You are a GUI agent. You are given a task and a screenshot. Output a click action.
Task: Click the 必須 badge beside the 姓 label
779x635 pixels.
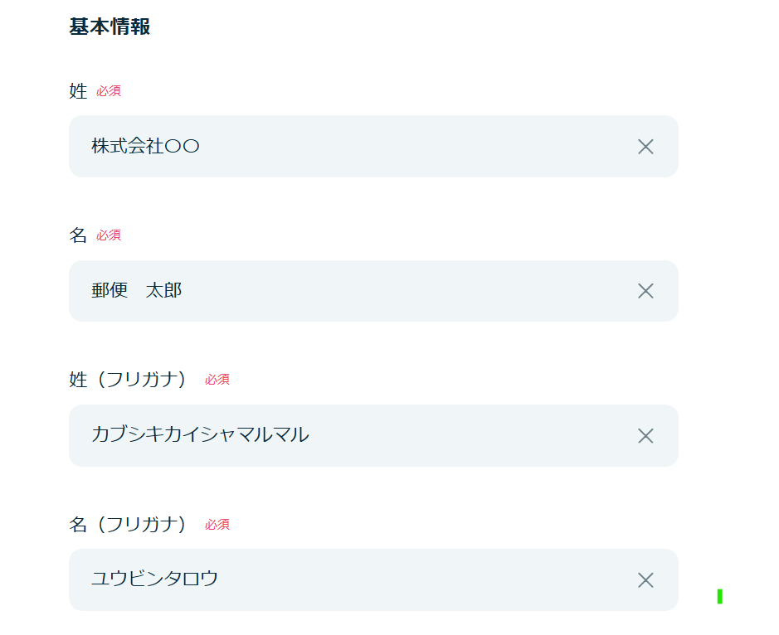109,91
